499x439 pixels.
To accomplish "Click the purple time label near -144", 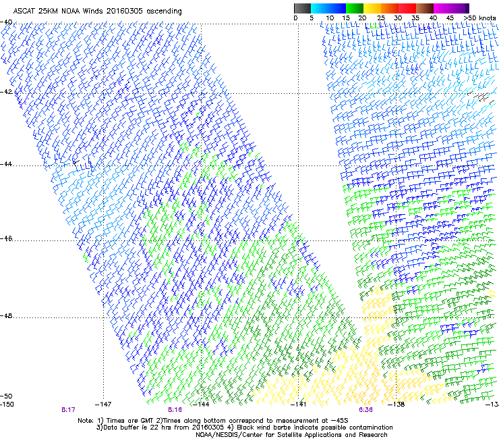I will click(x=175, y=410).
